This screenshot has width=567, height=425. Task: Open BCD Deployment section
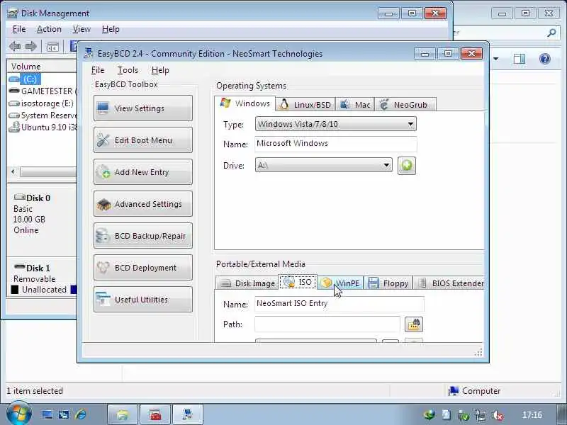[143, 268]
